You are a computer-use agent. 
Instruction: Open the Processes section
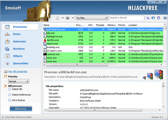tap(20, 27)
